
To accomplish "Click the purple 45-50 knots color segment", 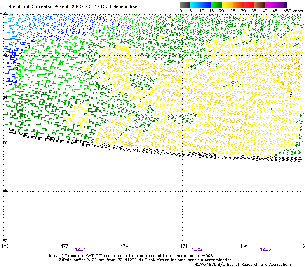I will click(281, 5).
